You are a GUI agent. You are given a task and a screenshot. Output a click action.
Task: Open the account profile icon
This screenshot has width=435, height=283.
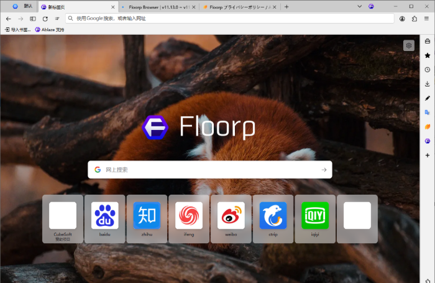(402, 19)
